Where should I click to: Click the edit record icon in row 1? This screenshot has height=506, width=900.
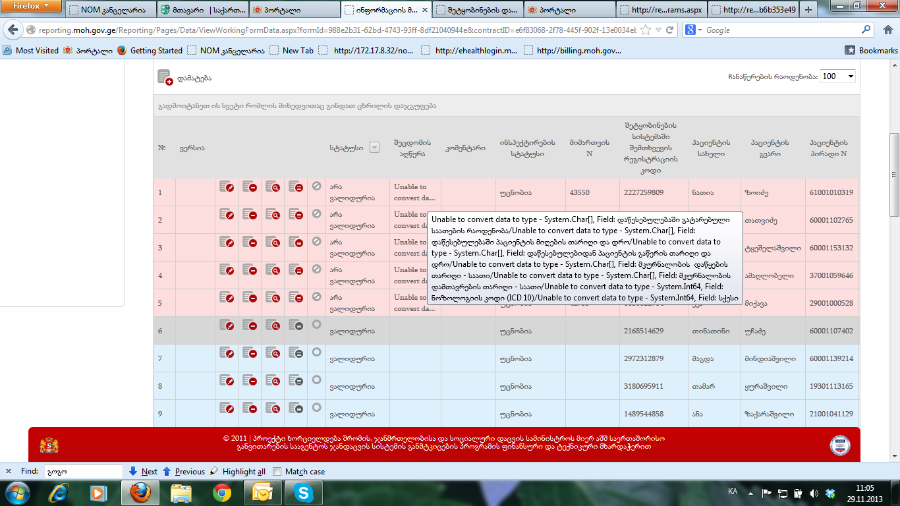click(x=227, y=187)
